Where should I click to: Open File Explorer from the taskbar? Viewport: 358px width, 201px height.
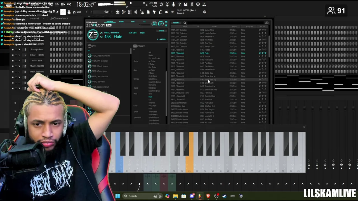[175, 196]
